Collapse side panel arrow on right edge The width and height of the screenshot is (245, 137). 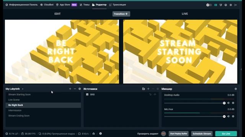coord(241,69)
